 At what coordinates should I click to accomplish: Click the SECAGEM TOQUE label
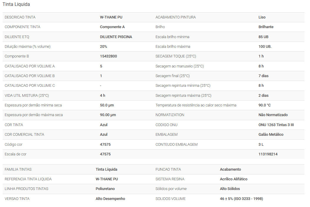coord(176,56)
